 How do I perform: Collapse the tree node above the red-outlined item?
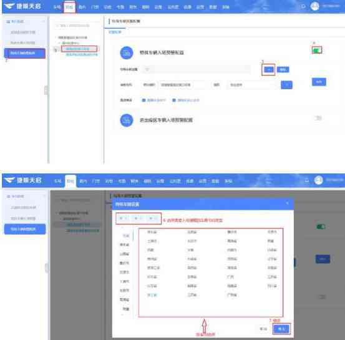coord(60,43)
